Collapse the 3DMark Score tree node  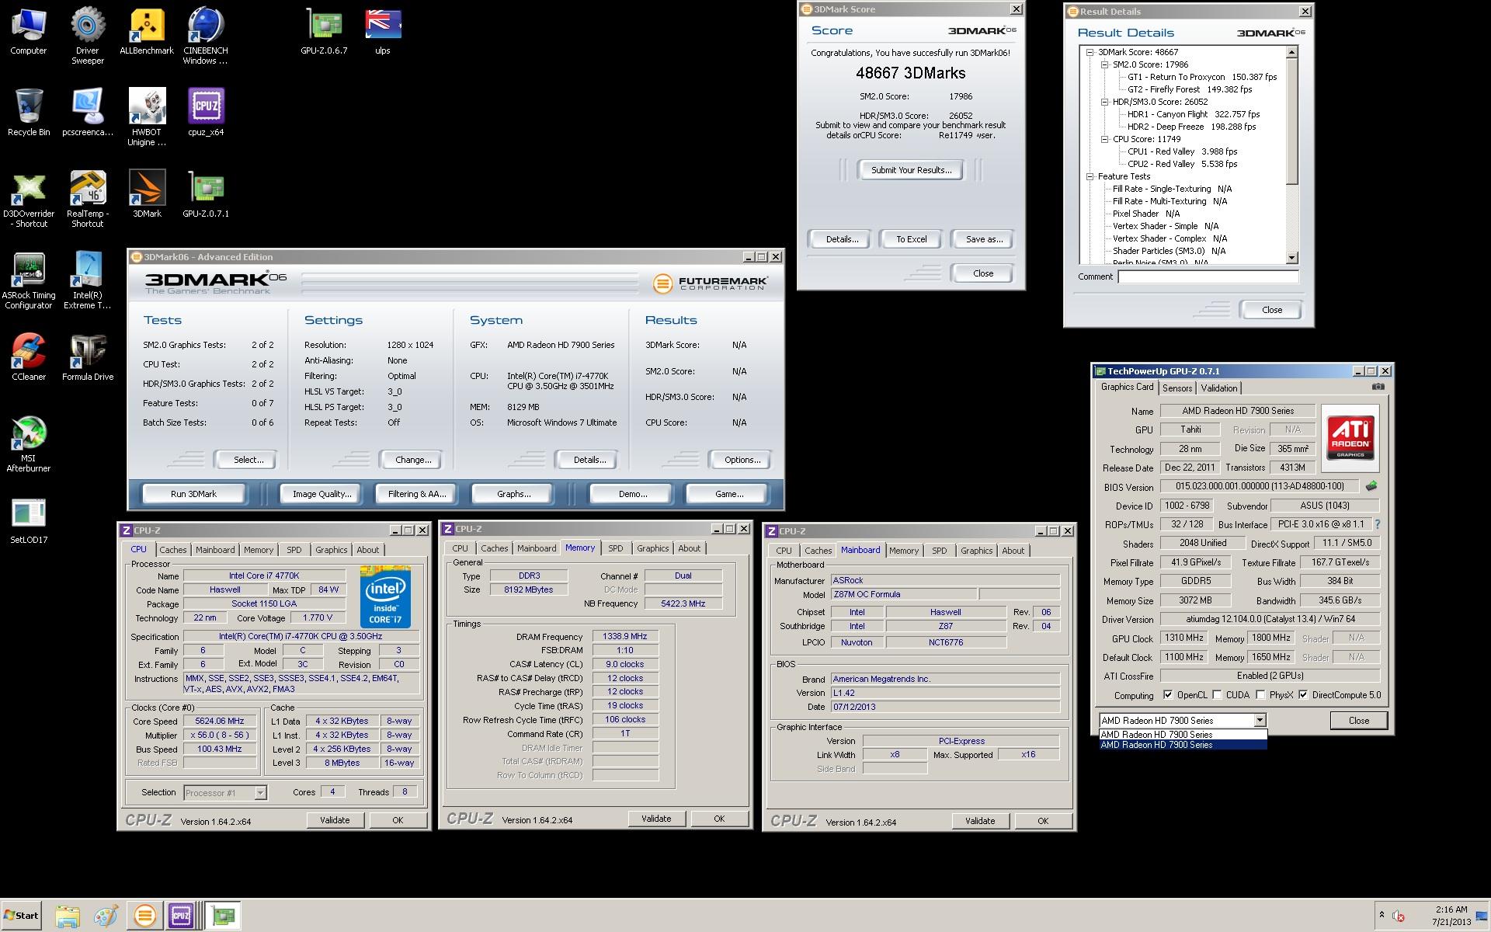[x=1090, y=52]
